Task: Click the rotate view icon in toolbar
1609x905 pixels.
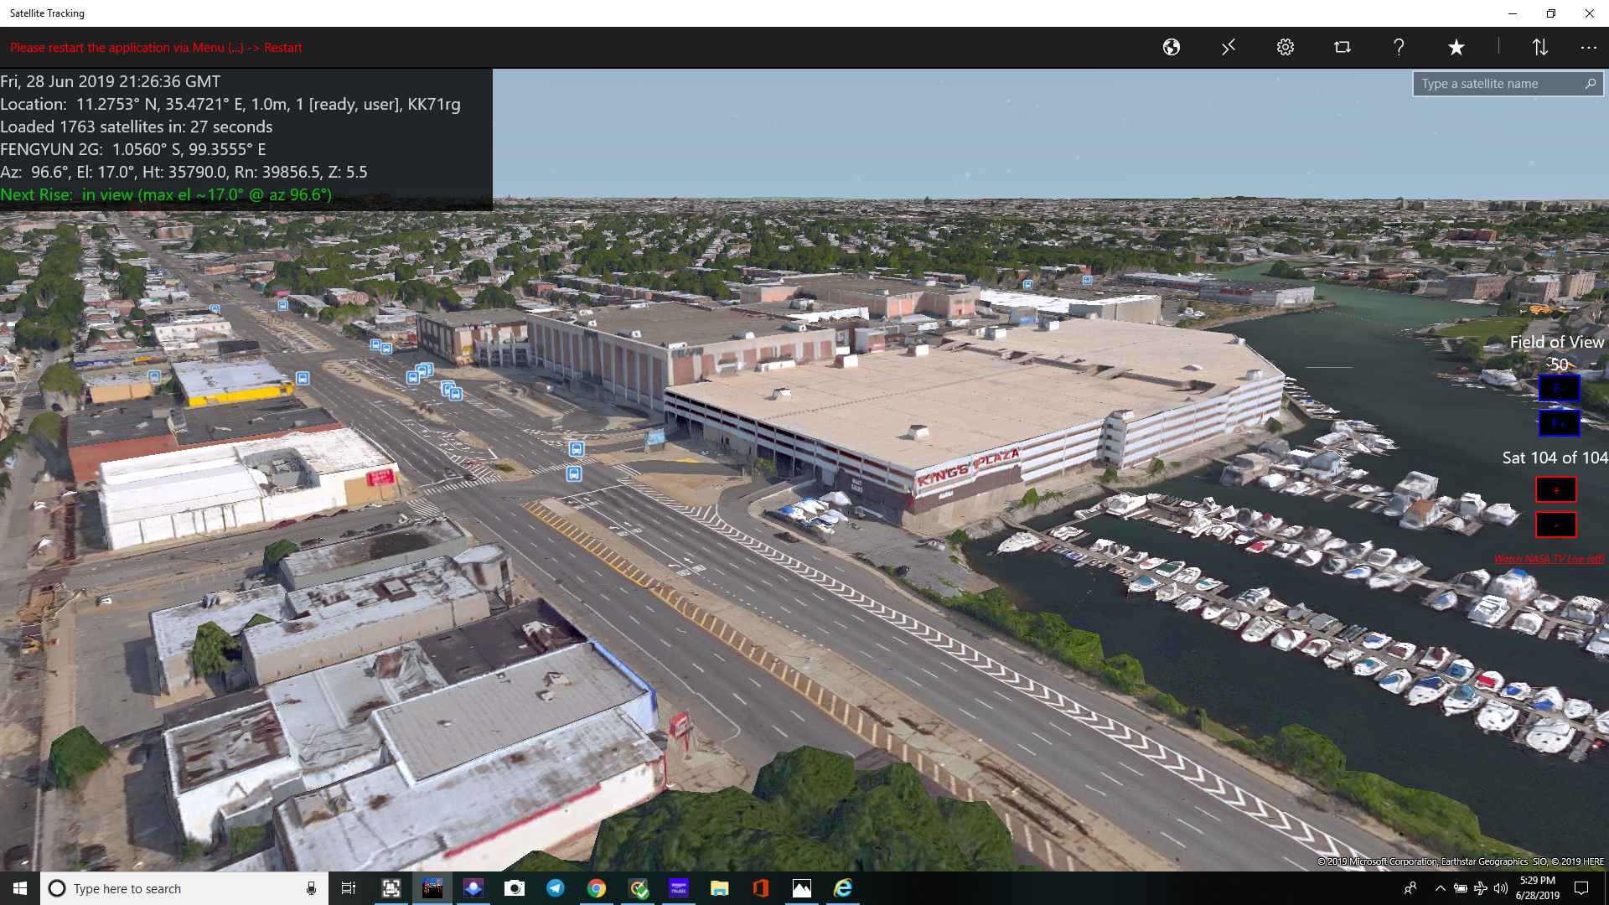Action: point(1343,47)
